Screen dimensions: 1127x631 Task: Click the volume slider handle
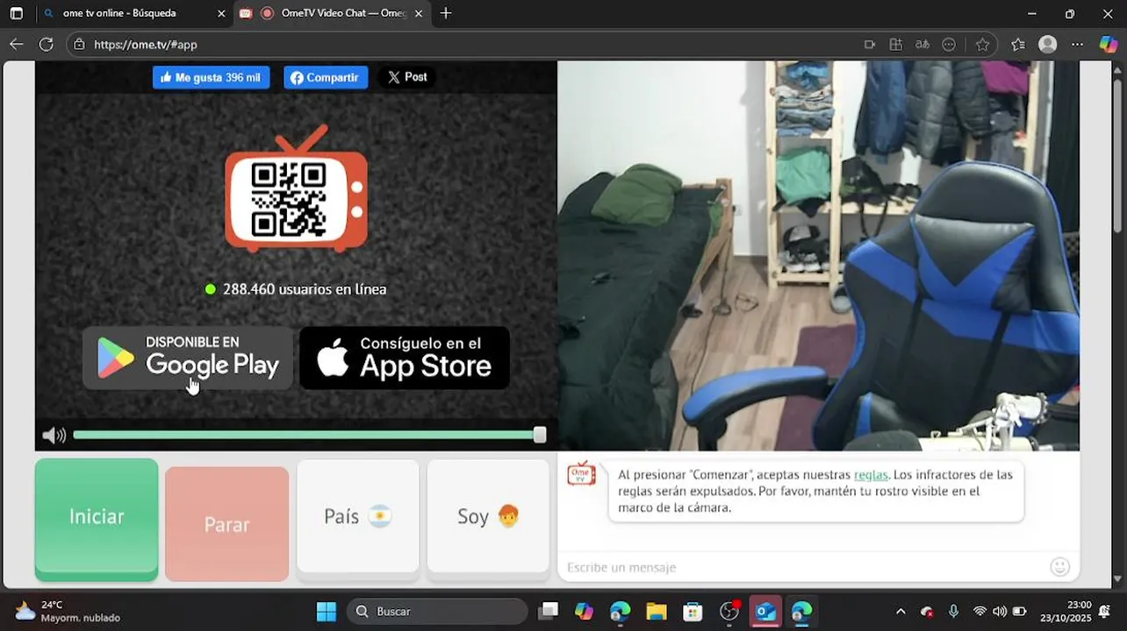click(x=540, y=435)
